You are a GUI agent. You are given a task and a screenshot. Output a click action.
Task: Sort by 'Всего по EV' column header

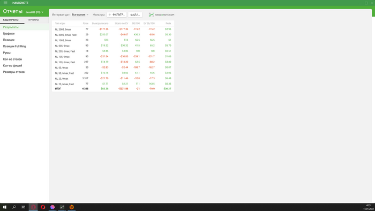[x=122, y=24]
